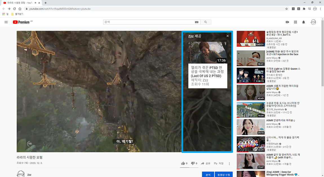Screen dimensions: 324x177
Task: Mute the tab via speaker icon
Action: point(35,3)
